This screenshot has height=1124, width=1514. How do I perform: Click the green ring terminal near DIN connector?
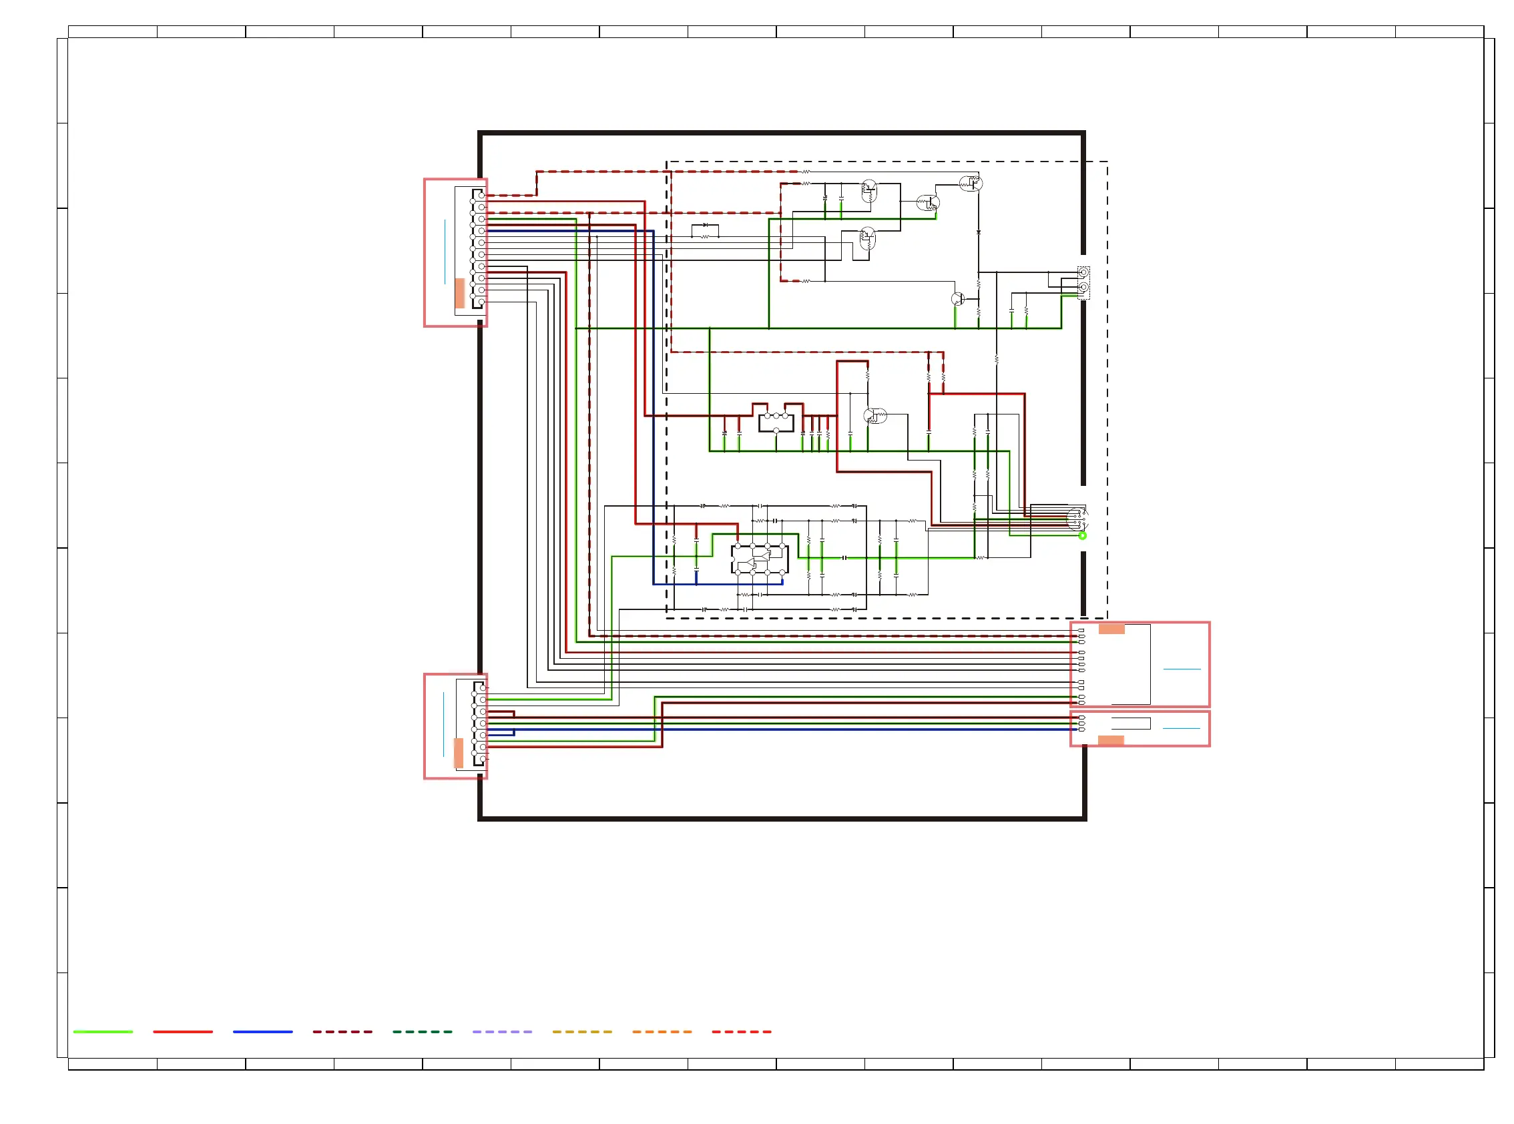click(x=1082, y=535)
